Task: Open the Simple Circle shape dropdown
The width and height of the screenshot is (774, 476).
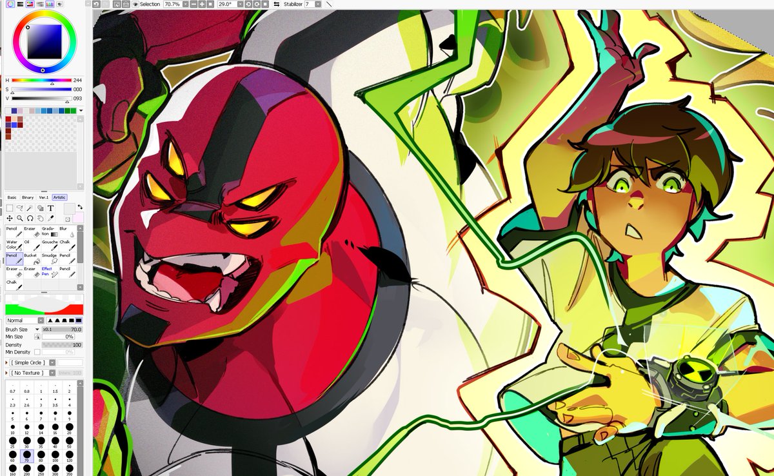Action: point(52,362)
